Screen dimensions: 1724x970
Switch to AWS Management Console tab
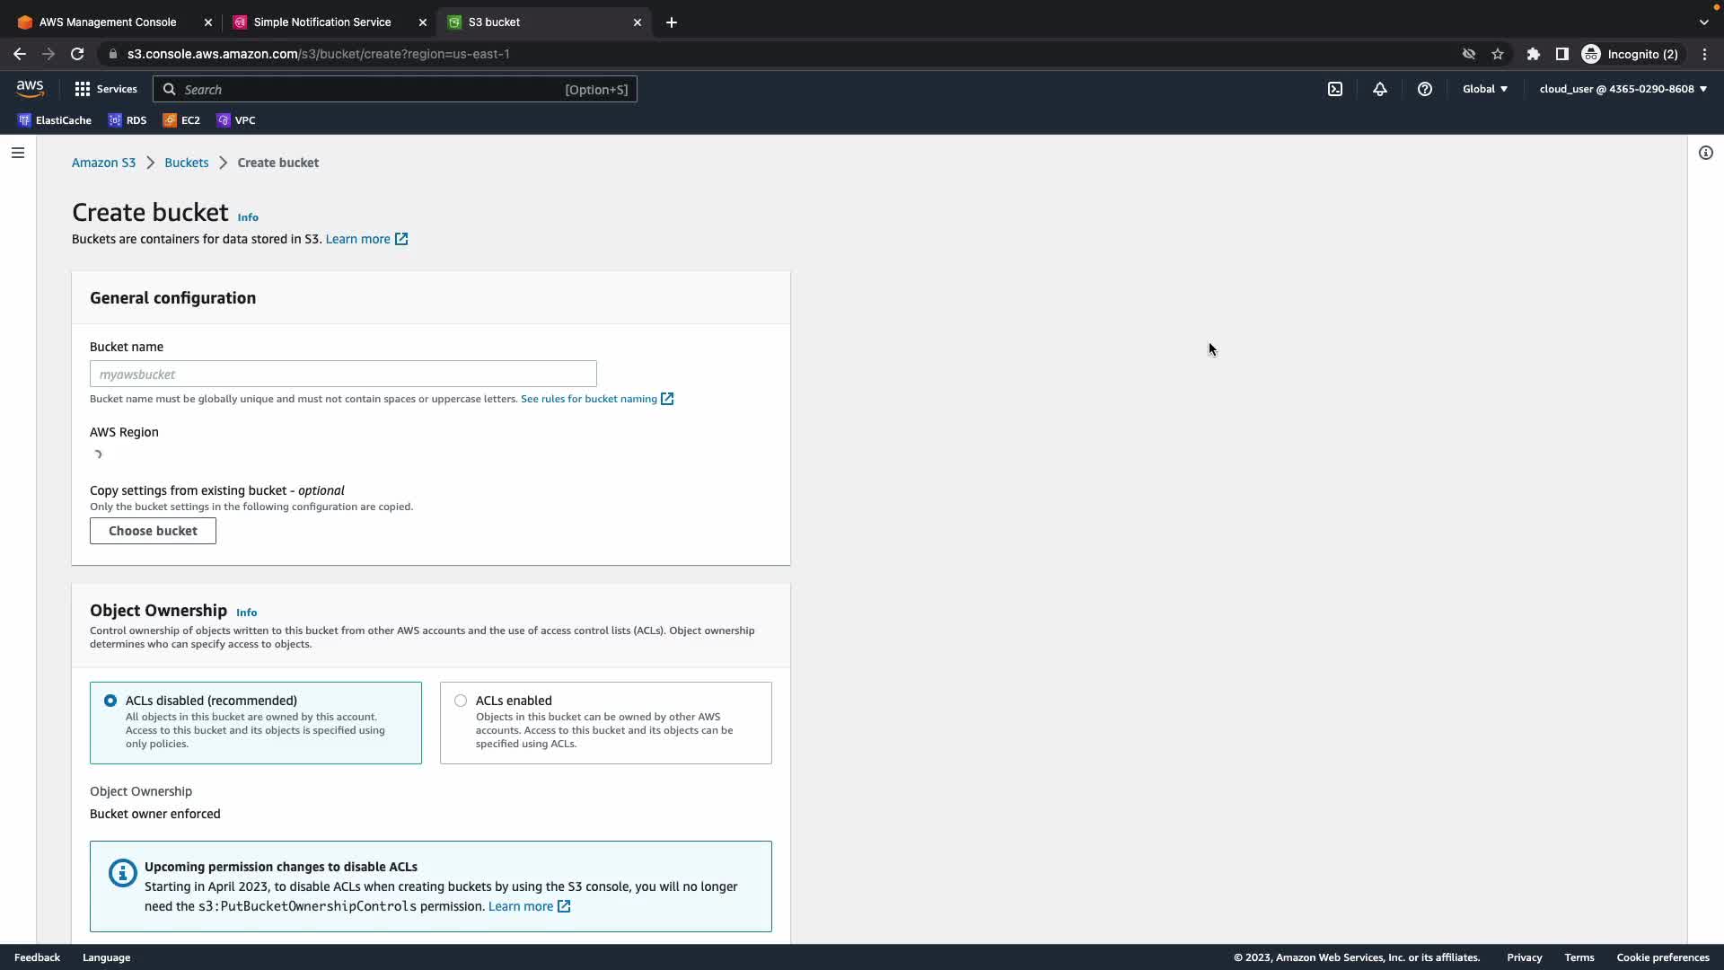tap(108, 22)
